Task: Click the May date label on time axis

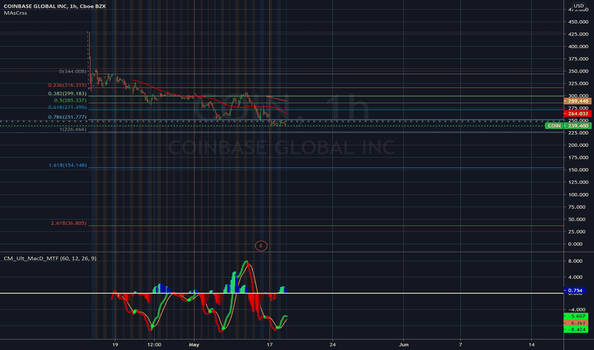Action: (194, 345)
